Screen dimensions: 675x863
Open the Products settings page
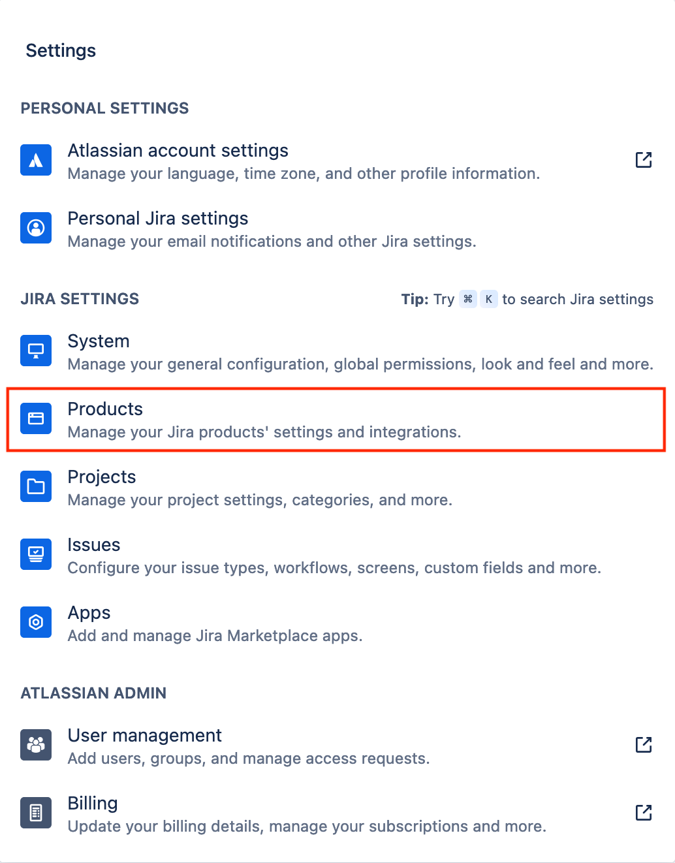(x=105, y=409)
